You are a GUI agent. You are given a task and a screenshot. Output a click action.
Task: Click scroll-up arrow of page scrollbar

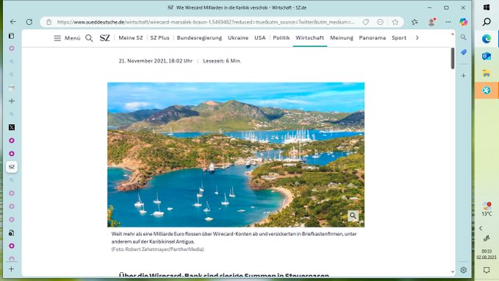[453, 34]
